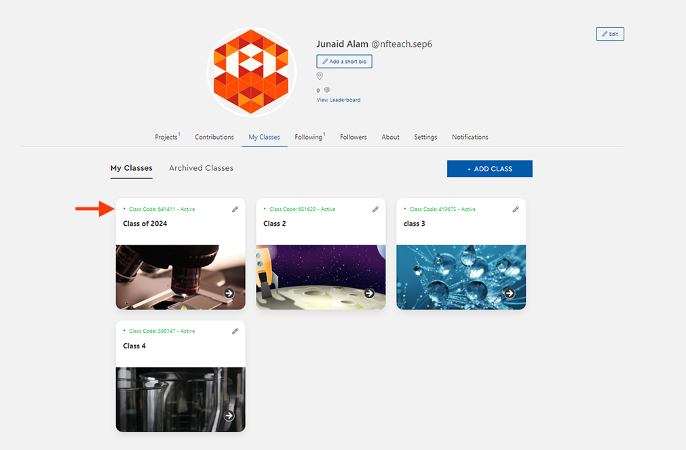Click the rocket moon image of Class 2
686x450 pixels.
[321, 277]
